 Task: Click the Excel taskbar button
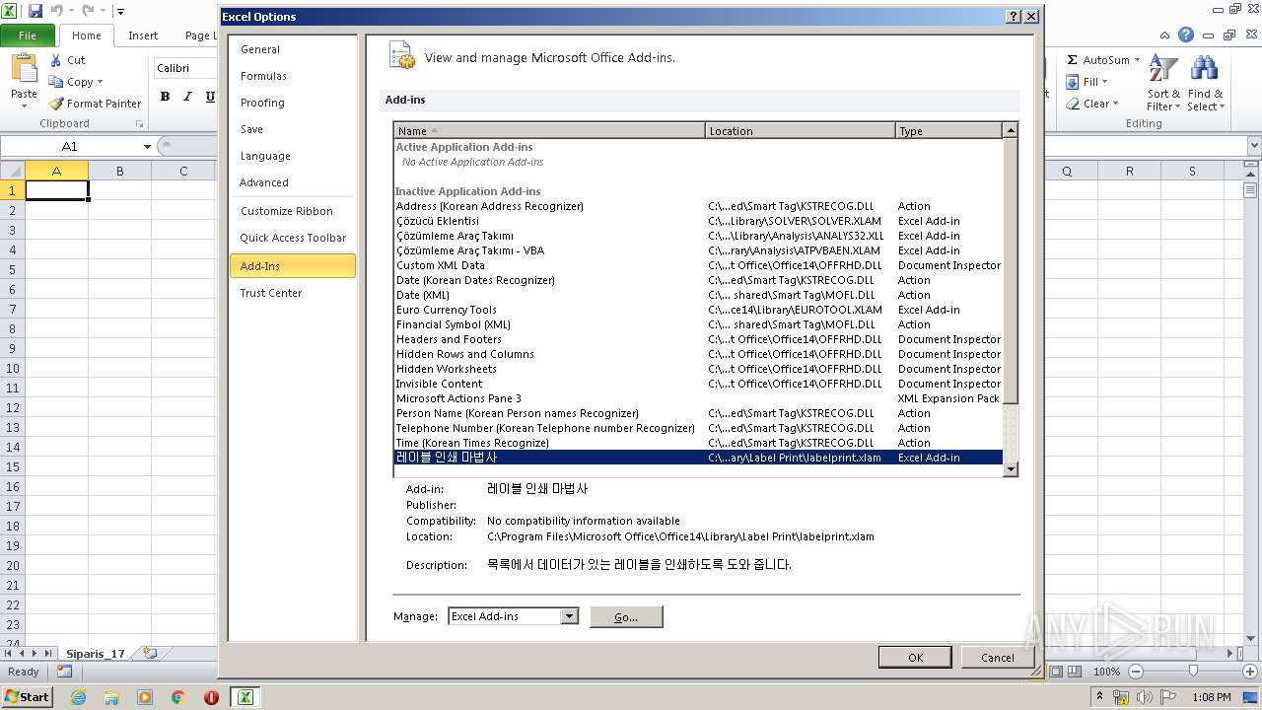tap(245, 697)
